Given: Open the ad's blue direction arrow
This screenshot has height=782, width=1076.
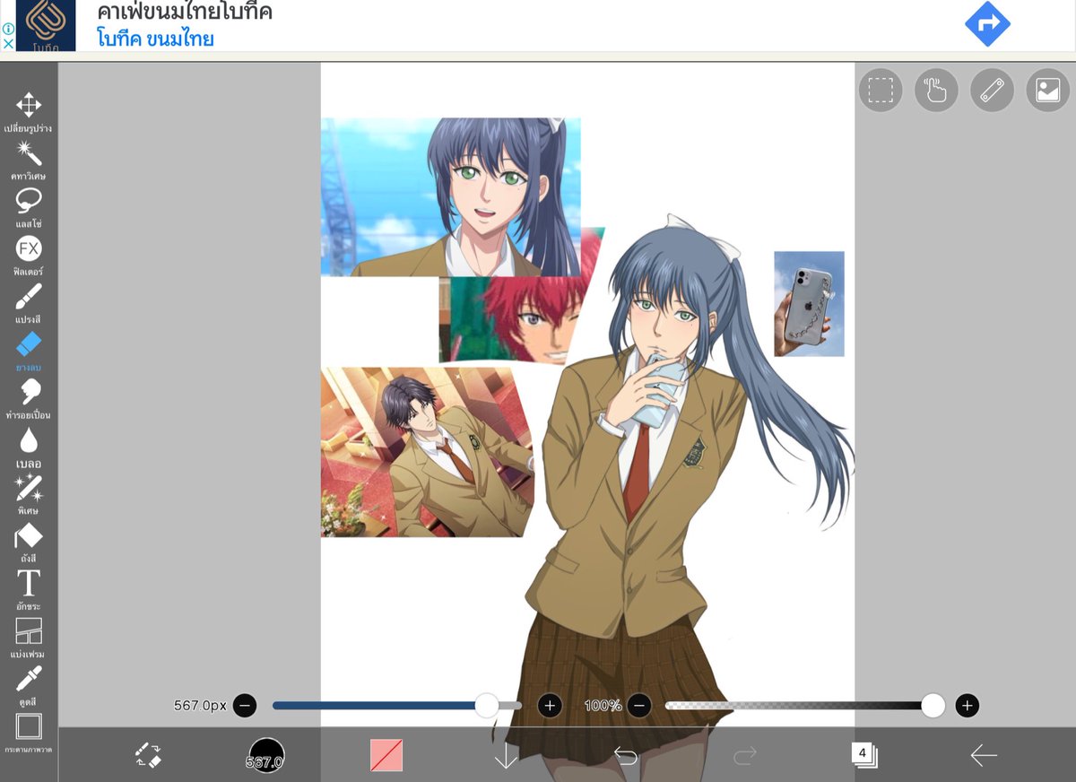Looking at the screenshot, I should (x=987, y=24).
